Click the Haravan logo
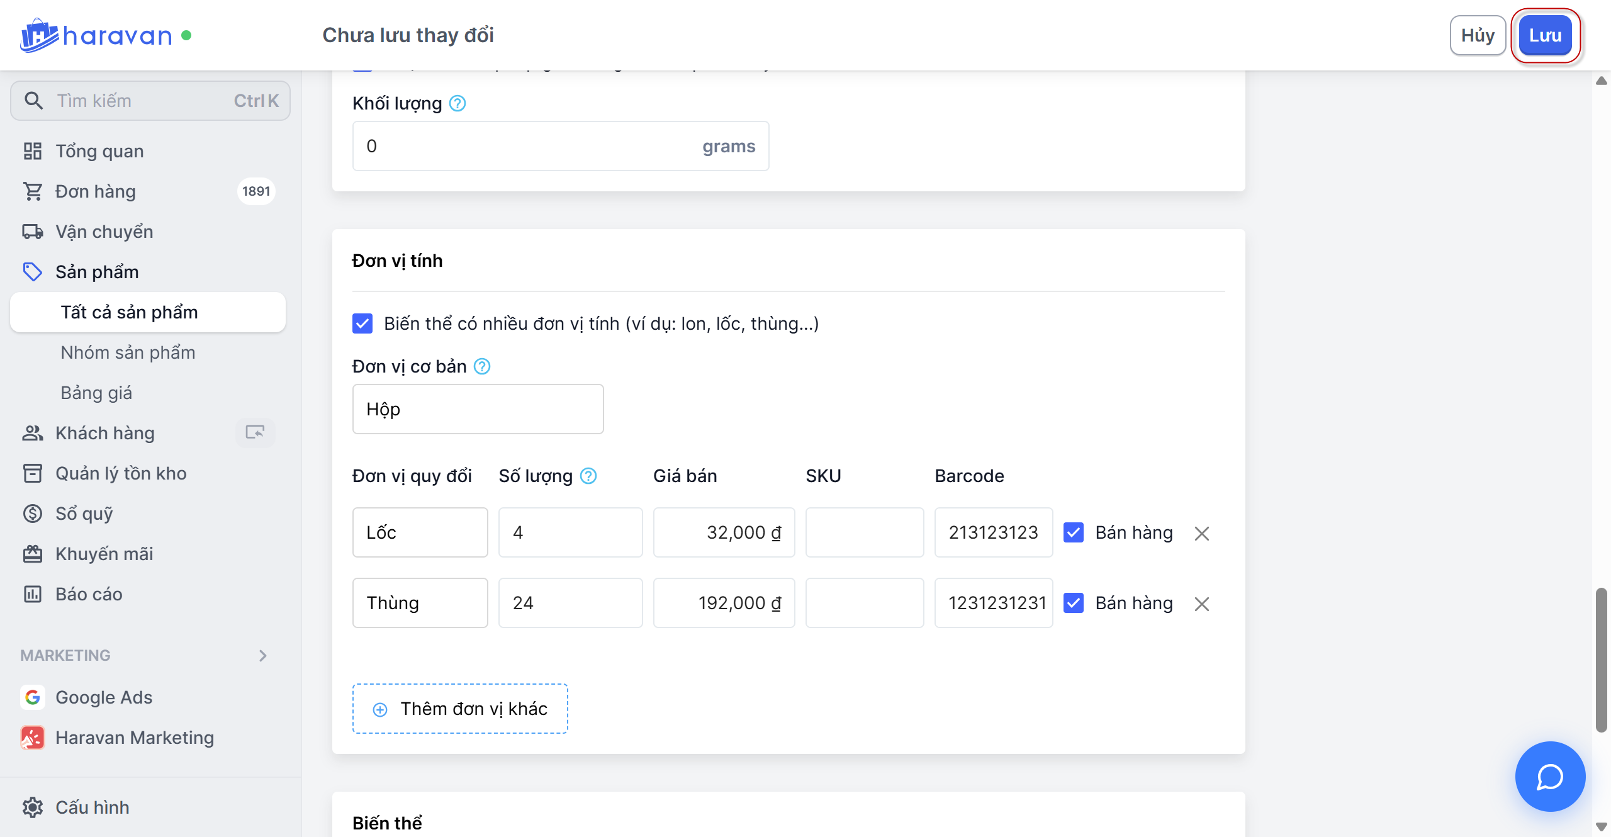The height and width of the screenshot is (837, 1611). click(x=96, y=35)
